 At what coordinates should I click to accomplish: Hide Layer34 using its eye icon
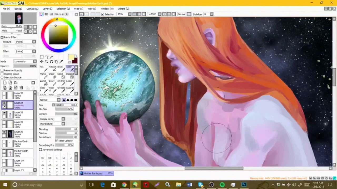tap(4, 103)
